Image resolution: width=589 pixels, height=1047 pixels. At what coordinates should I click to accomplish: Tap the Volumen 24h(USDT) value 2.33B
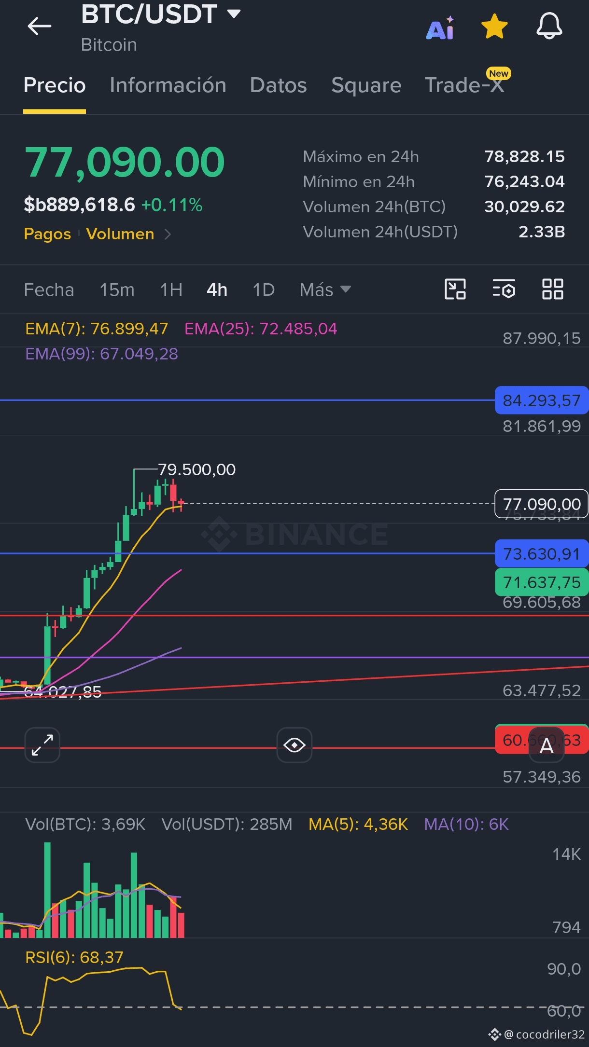542,232
